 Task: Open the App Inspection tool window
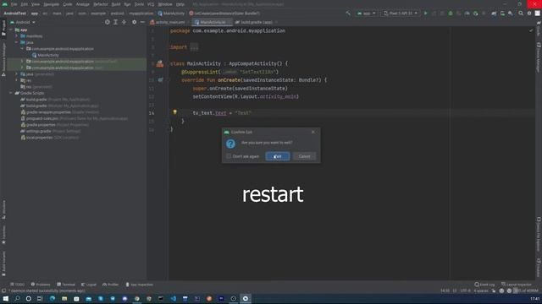click(139, 285)
